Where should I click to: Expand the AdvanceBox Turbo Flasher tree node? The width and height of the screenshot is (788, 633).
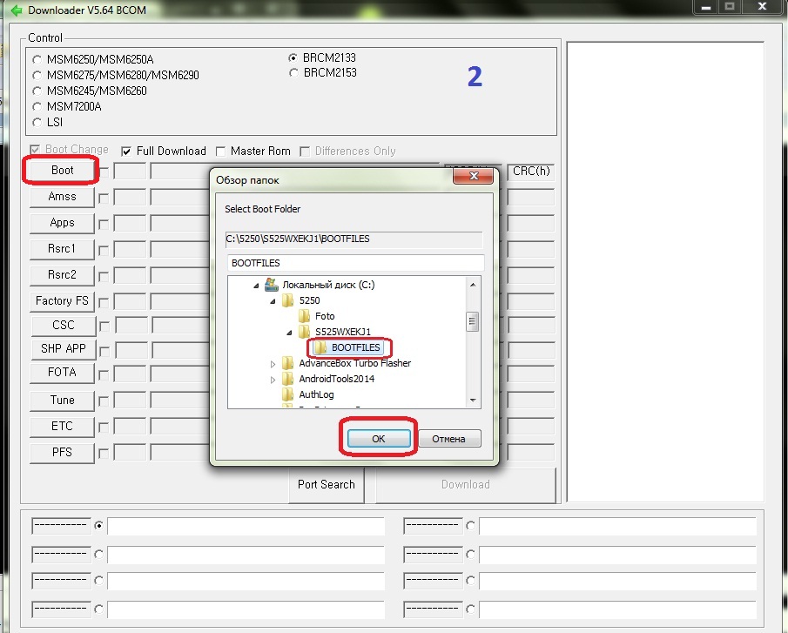pos(273,363)
